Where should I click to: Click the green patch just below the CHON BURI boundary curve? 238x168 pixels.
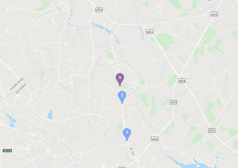(43, 74)
